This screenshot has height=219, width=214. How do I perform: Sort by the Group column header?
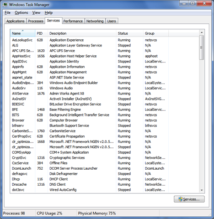(x=156, y=33)
